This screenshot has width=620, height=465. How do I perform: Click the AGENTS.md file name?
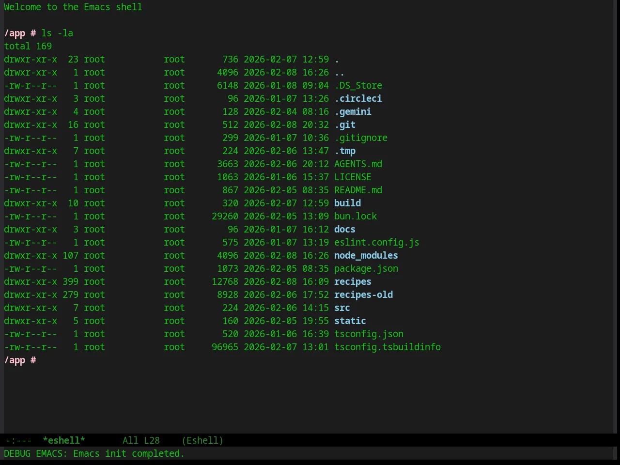358,164
